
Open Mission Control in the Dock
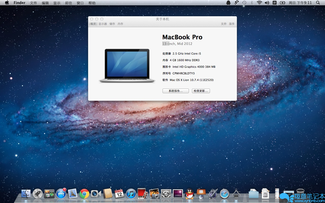coord(49,194)
